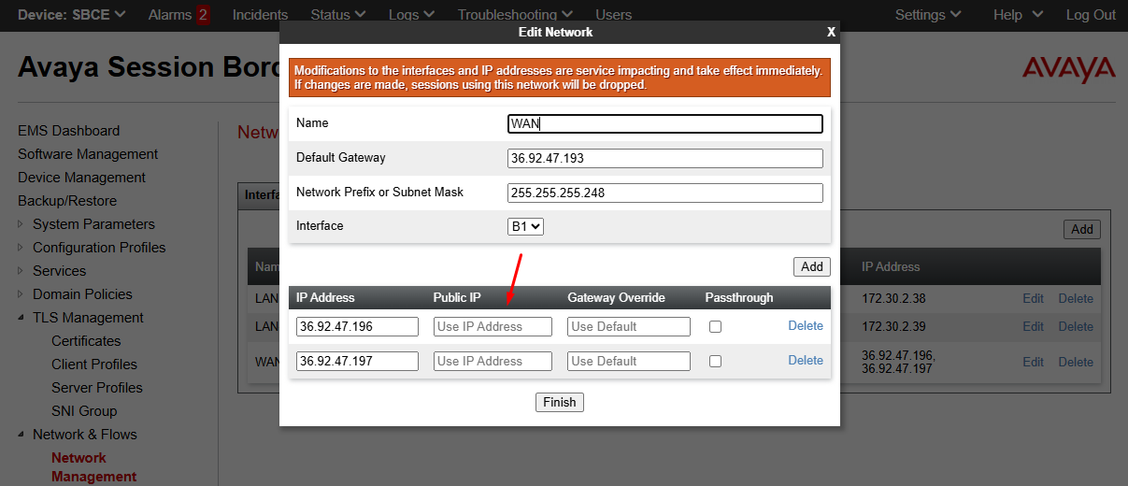
Task: Click the Avaya logo
Action: click(1068, 69)
